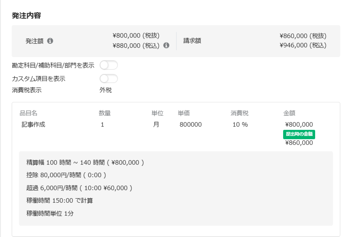The height and width of the screenshot is (237, 350).
Task: Click the 請求額 label
Action: (x=192, y=41)
